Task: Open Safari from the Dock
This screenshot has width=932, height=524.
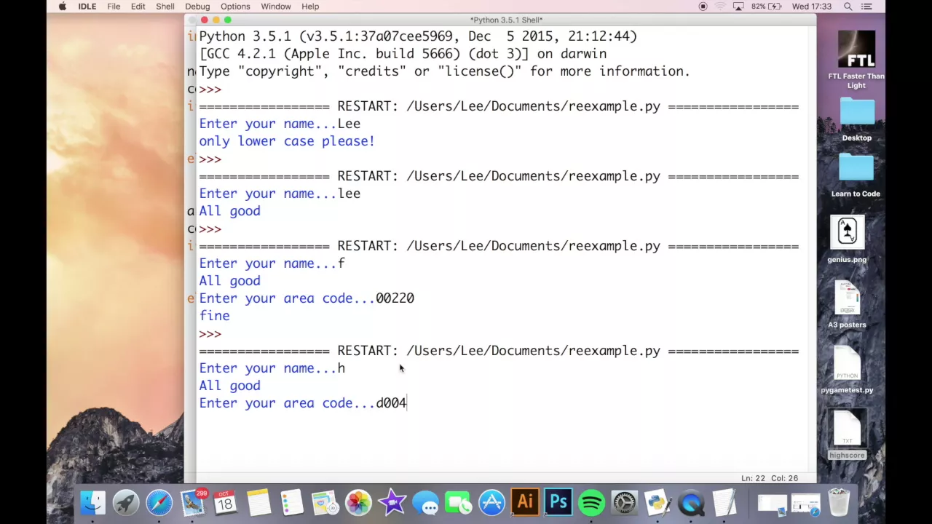Action: tap(159, 503)
